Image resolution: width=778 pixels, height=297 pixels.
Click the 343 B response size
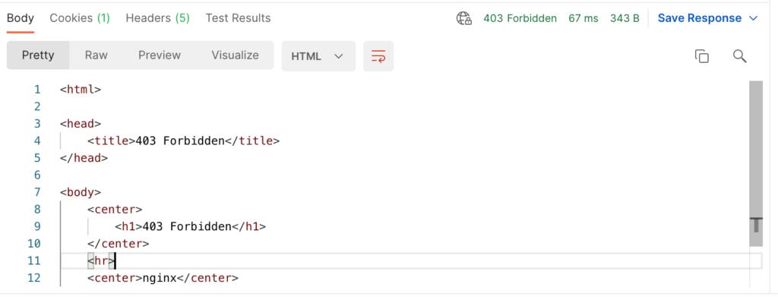[625, 18]
